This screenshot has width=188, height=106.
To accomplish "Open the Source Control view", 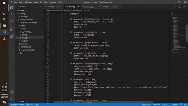I will pos(12,22).
